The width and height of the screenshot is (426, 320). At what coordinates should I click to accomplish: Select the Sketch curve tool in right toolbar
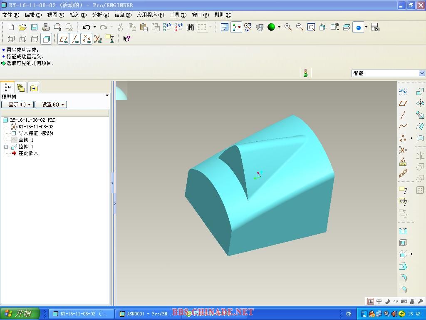pyautogui.click(x=403, y=91)
